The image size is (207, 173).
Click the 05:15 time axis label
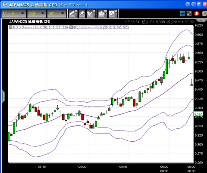[x=42, y=167]
